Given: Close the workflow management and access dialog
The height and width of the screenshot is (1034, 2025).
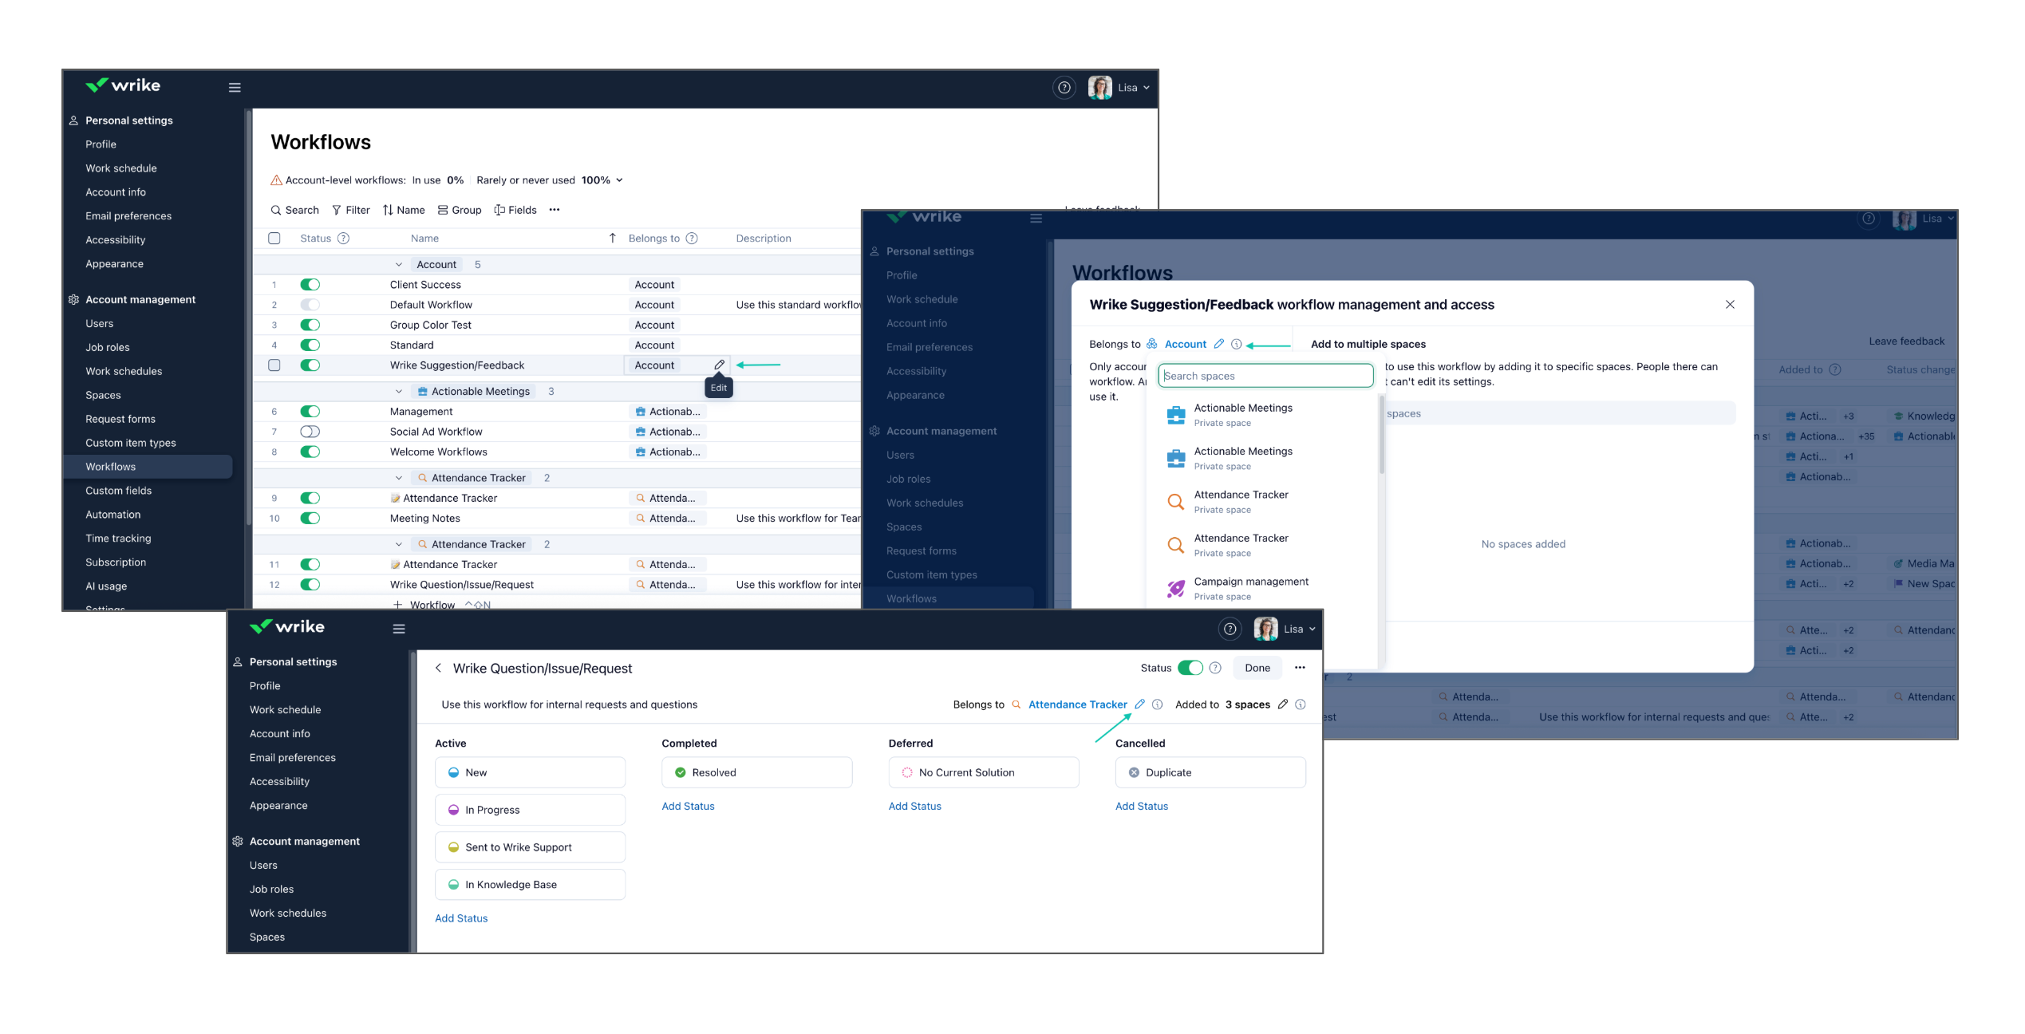Looking at the screenshot, I should [x=1730, y=305].
